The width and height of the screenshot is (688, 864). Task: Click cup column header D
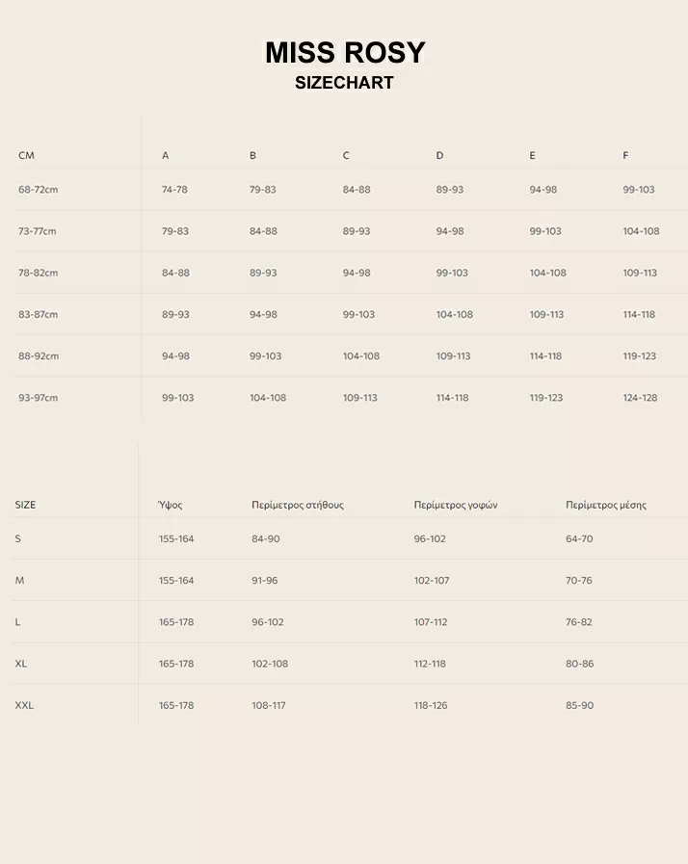point(439,156)
